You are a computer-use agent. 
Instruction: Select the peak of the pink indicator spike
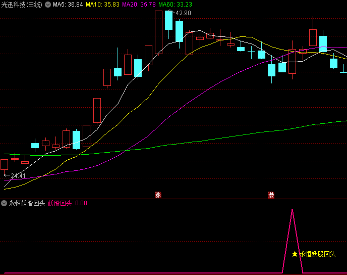pyautogui.click(x=293, y=210)
